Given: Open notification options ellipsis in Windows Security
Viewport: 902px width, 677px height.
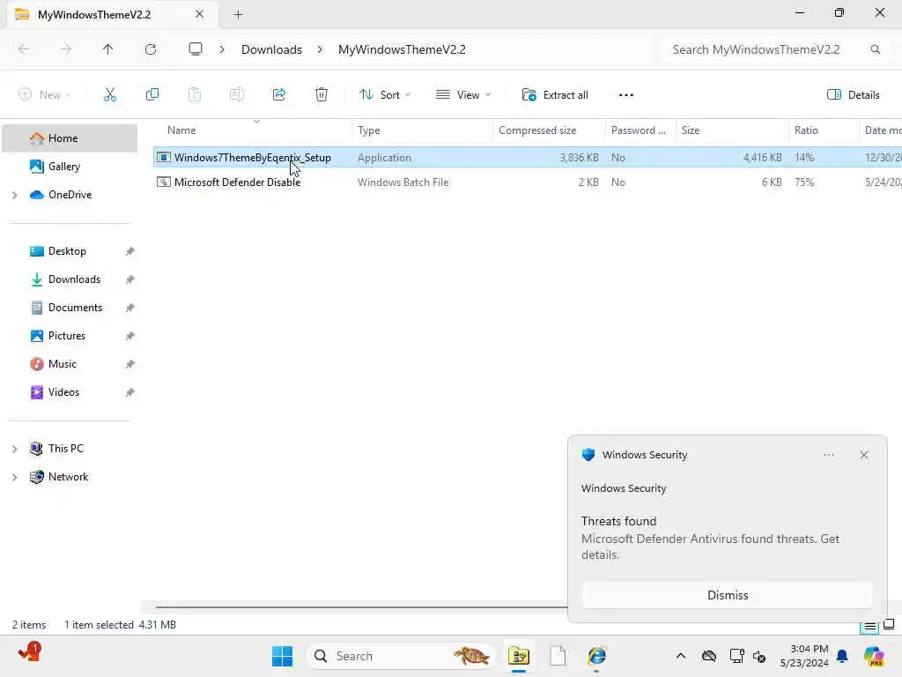Looking at the screenshot, I should 829,455.
